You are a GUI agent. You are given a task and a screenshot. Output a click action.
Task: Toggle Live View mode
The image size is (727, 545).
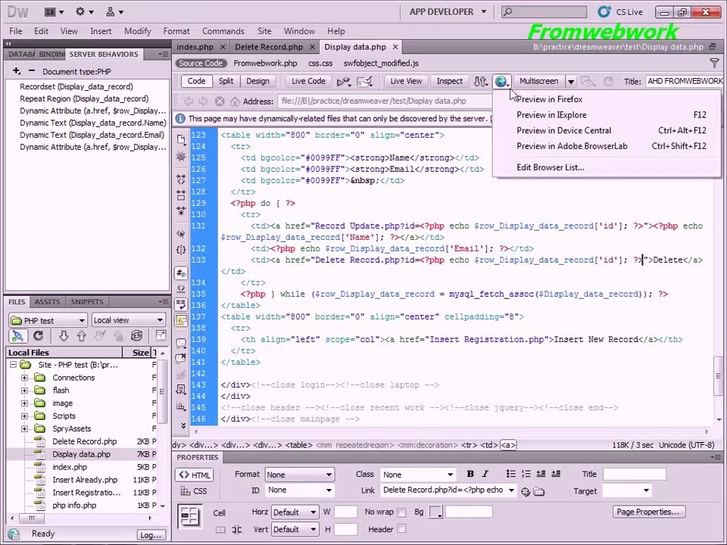click(406, 82)
